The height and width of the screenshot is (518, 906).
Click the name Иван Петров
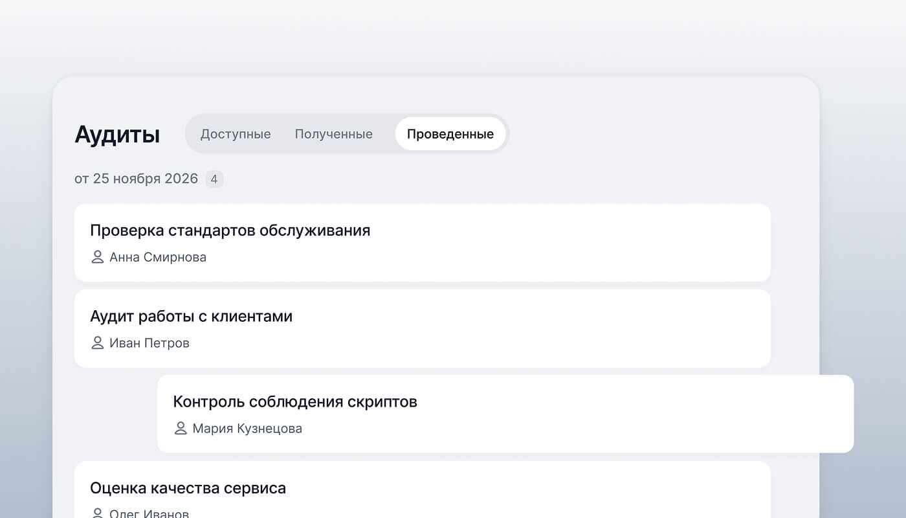tap(149, 343)
